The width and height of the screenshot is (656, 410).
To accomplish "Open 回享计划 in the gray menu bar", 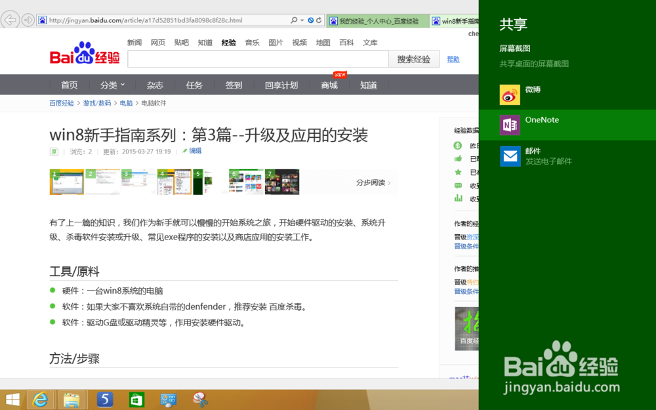I will tap(281, 85).
